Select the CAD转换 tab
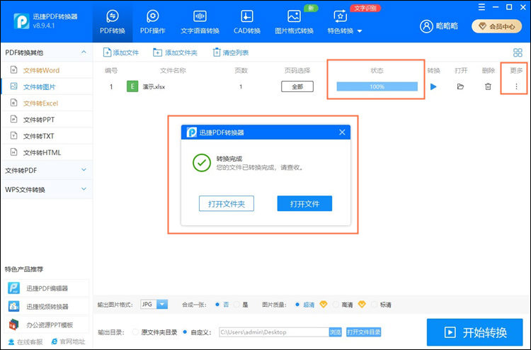The height and width of the screenshot is (350, 531). 247,22
